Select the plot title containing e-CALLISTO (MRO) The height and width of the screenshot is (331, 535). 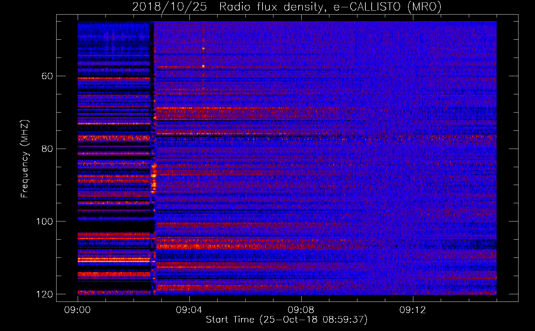[x=287, y=7]
